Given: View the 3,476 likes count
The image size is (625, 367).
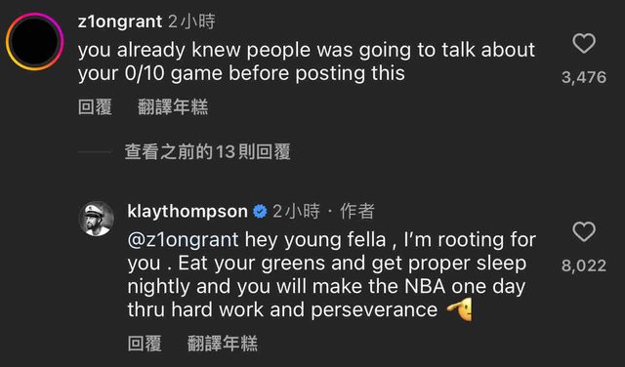Looking at the screenshot, I should point(584,77).
